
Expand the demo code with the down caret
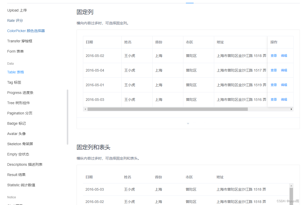pos(188,124)
